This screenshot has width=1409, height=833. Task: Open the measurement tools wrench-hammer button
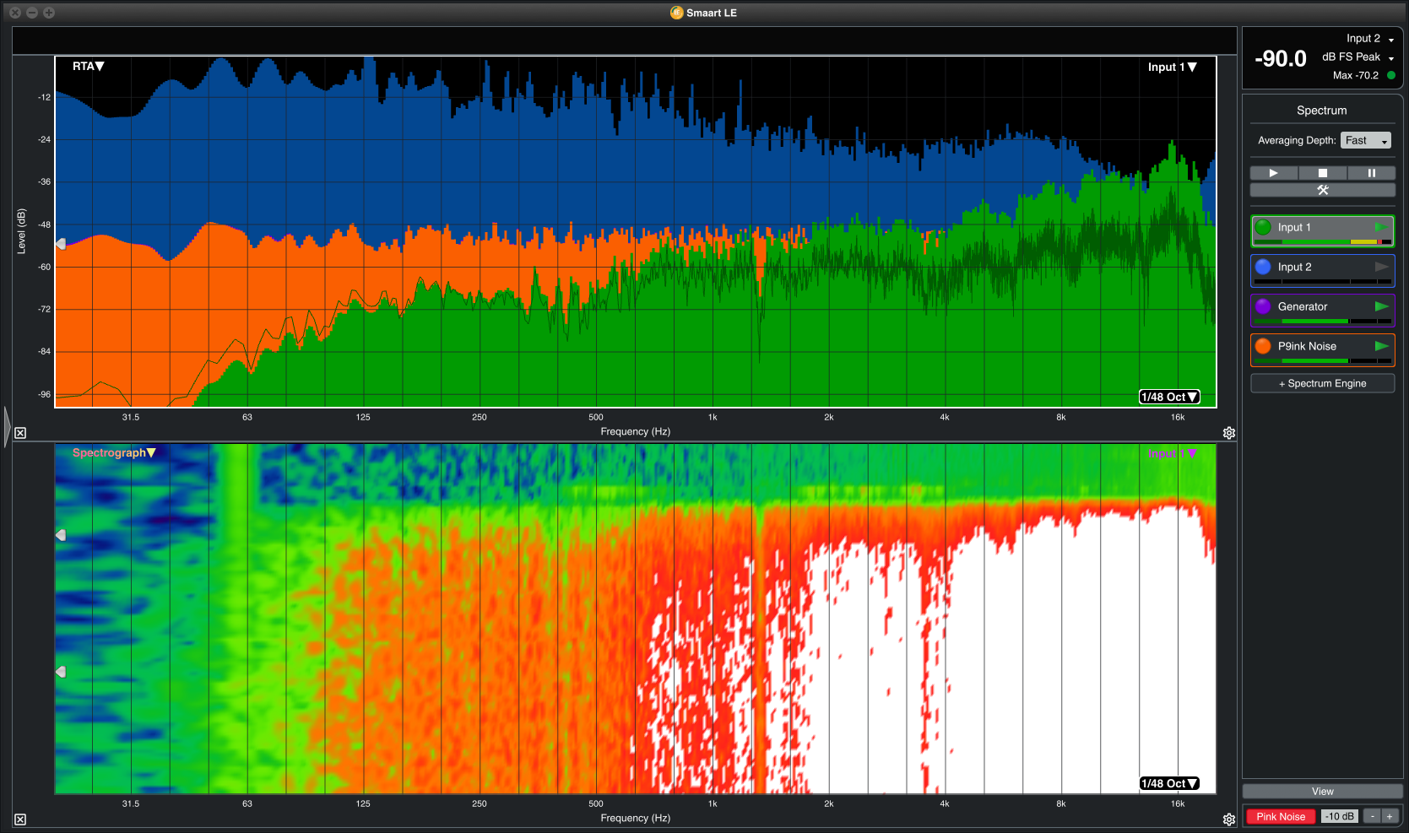pos(1322,190)
